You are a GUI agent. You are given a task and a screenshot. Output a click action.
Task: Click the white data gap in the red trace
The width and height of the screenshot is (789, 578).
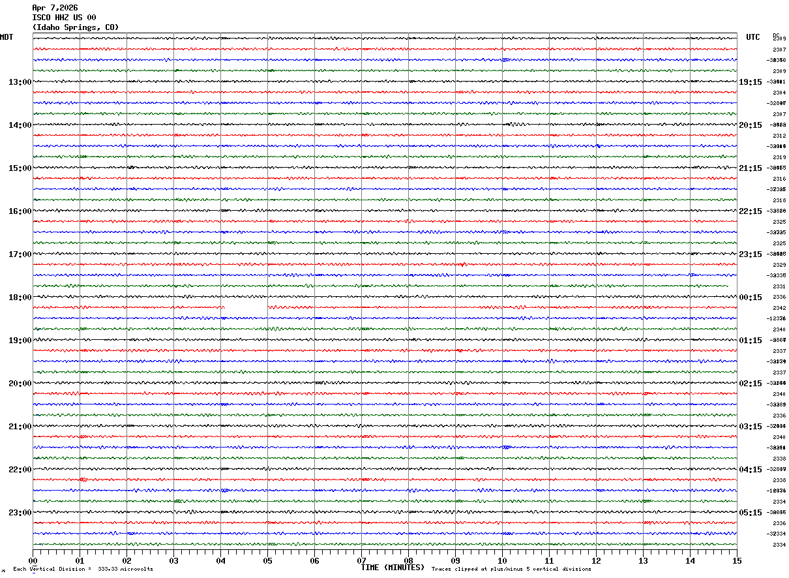click(x=246, y=307)
